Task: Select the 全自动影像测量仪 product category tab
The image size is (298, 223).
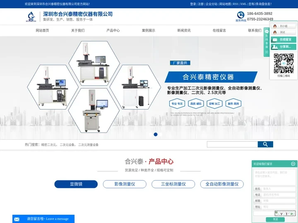Action: (x=222, y=184)
